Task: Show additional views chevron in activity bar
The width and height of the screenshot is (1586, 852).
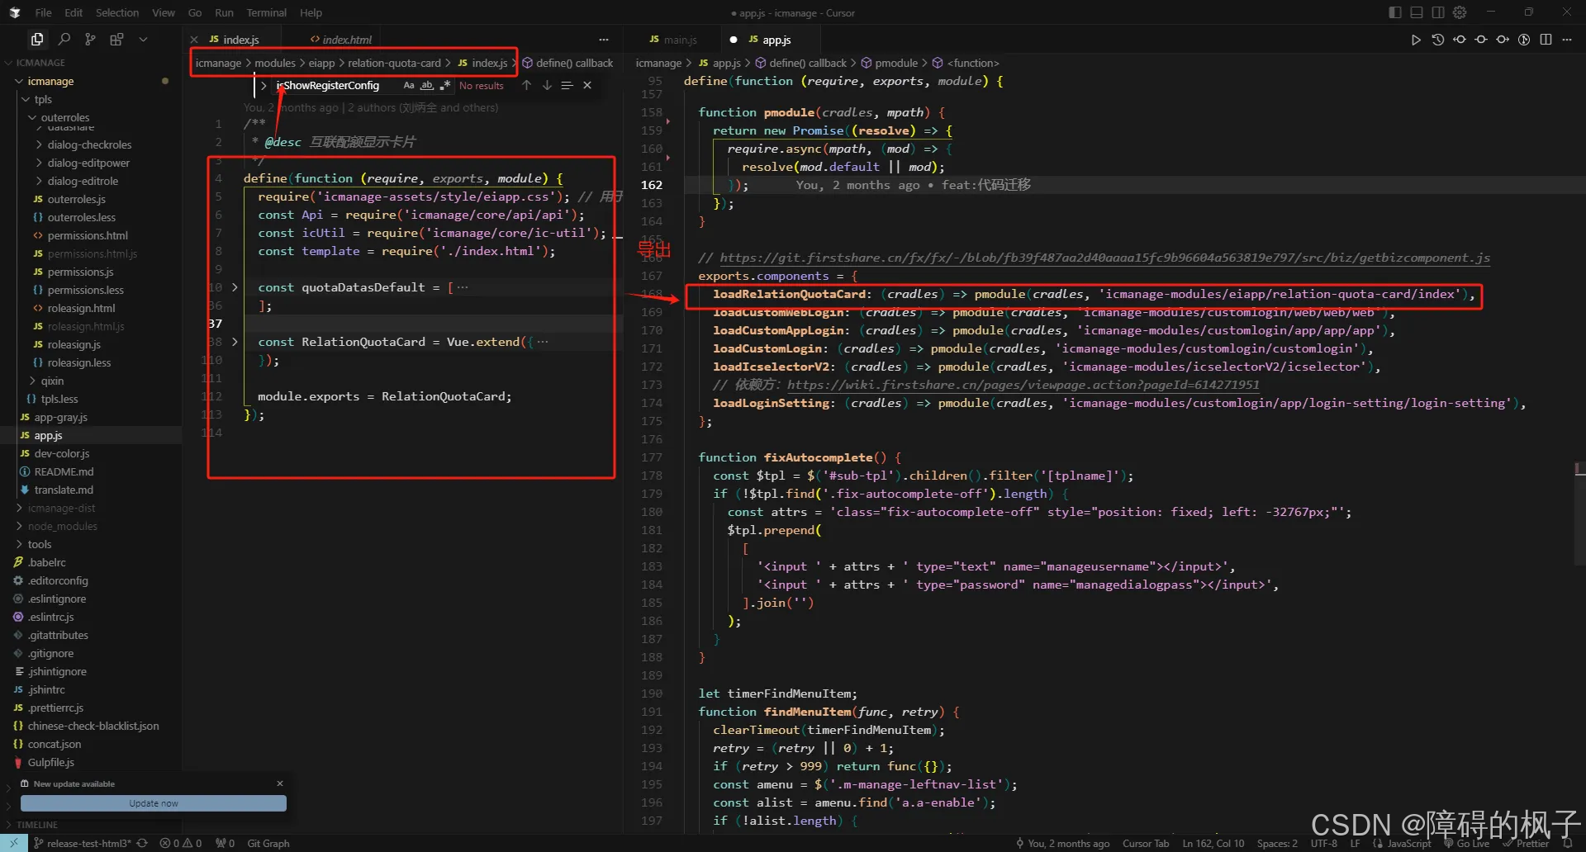Action: point(143,39)
